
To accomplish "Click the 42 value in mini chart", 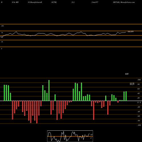I will point(91,135).
